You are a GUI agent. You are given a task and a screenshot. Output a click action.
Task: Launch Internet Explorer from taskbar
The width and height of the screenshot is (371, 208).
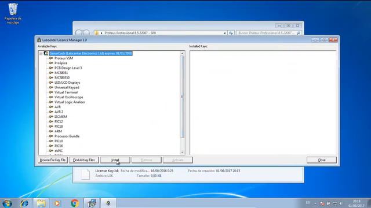coord(24,203)
